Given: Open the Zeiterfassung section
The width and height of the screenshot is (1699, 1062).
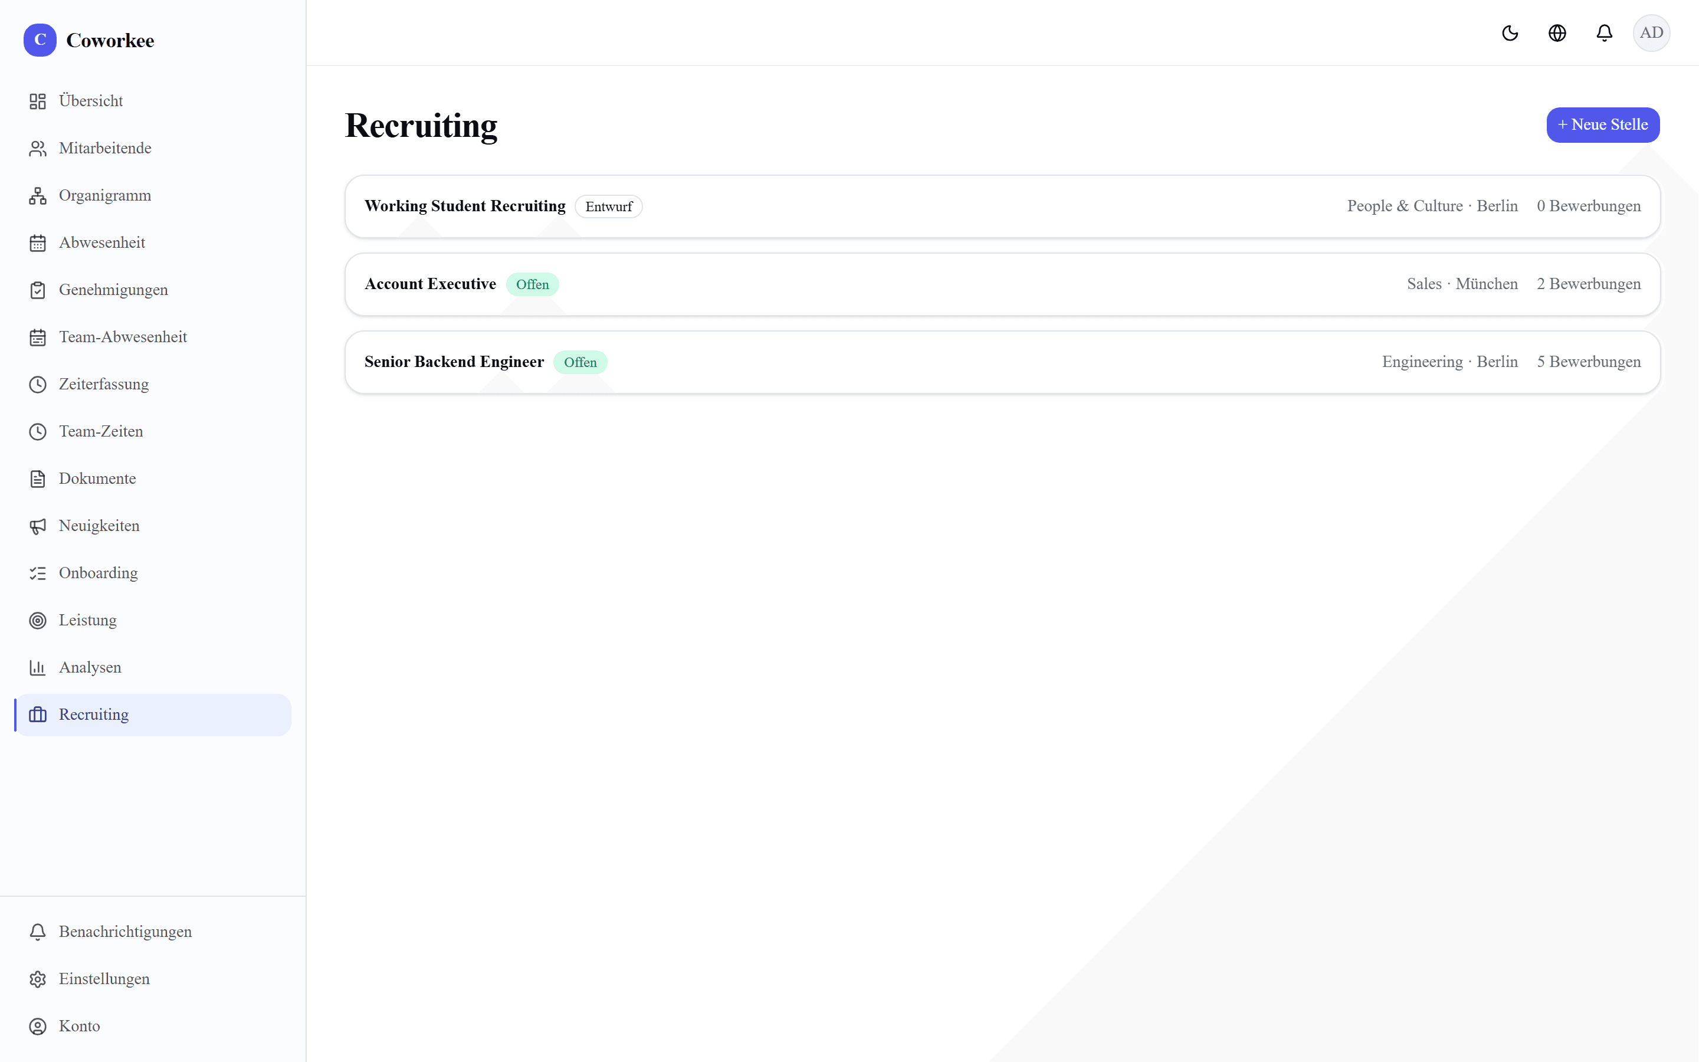Looking at the screenshot, I should click(153, 384).
